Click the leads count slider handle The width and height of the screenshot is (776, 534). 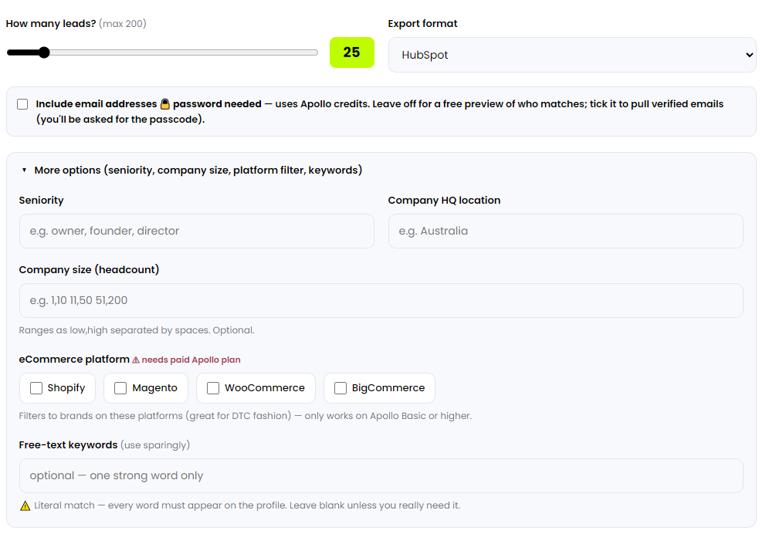pyautogui.click(x=44, y=52)
